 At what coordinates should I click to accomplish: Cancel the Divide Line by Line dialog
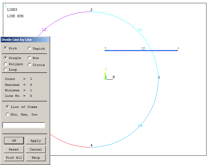[x=36, y=149]
